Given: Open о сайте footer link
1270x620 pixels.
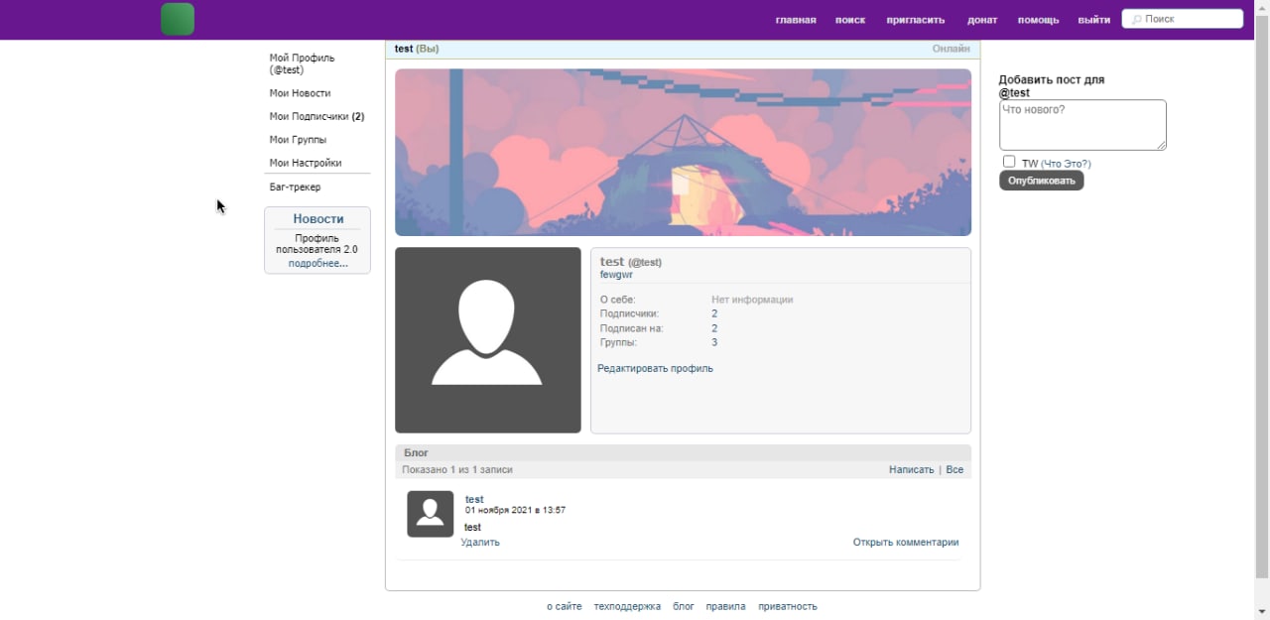Looking at the screenshot, I should (565, 606).
